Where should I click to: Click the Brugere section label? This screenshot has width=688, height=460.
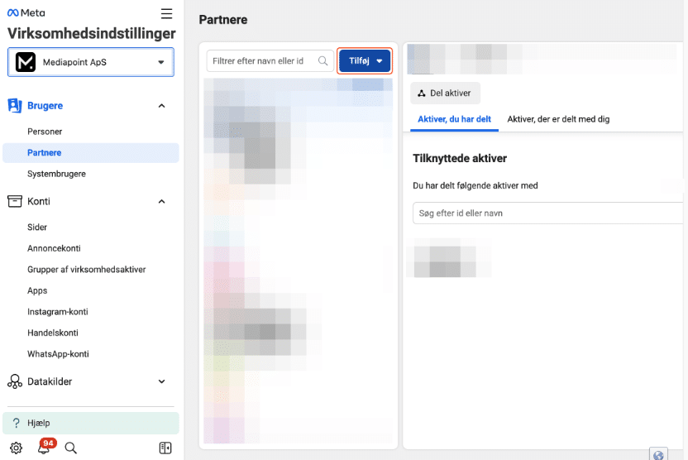pyautogui.click(x=45, y=106)
